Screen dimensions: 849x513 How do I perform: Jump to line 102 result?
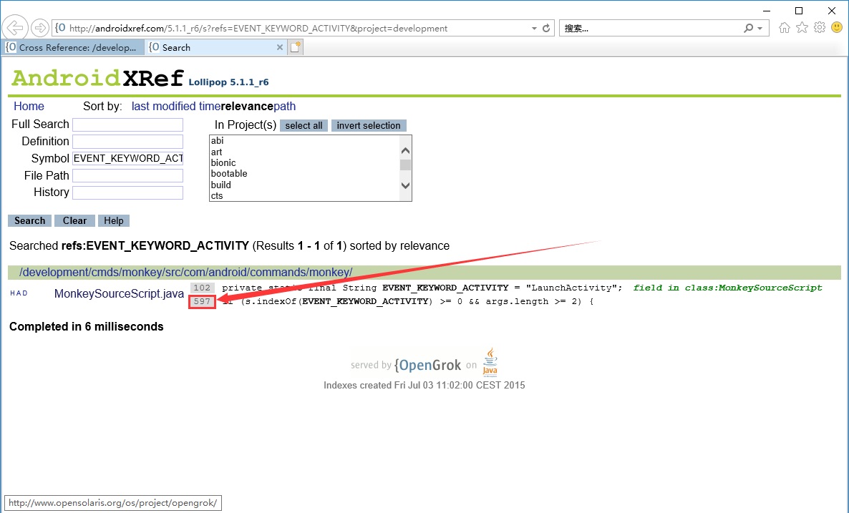[x=202, y=288]
